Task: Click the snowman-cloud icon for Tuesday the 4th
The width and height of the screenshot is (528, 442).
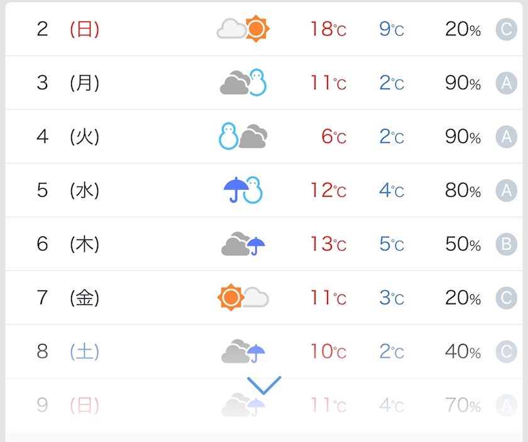Action: [x=243, y=136]
